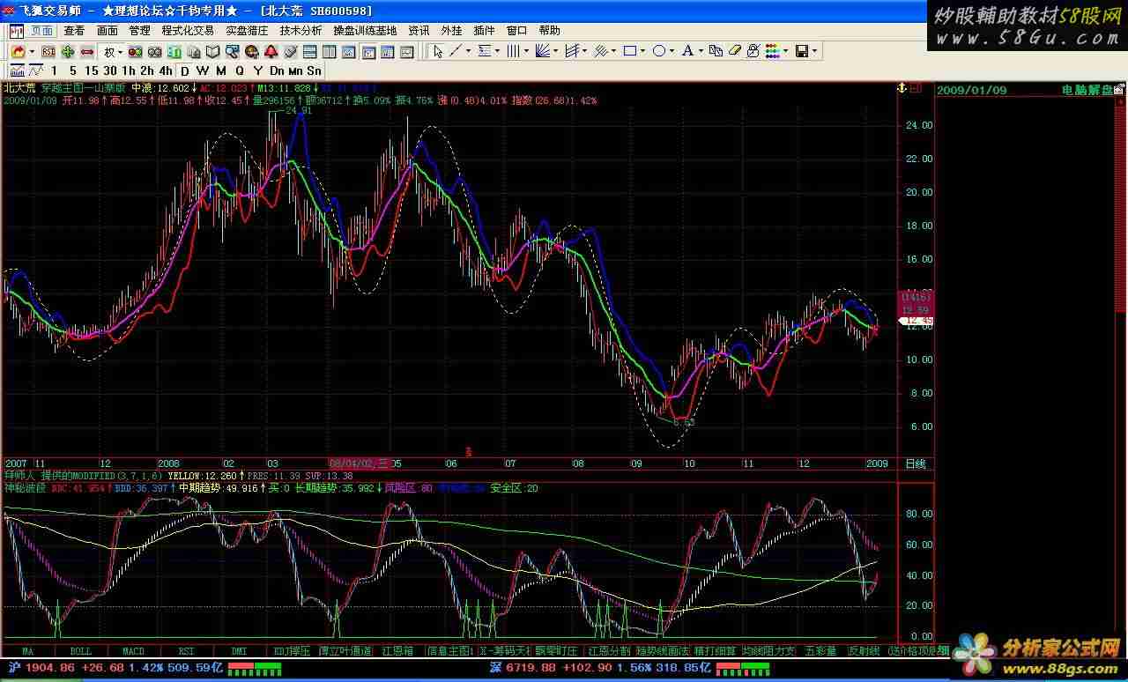Click the floppy disk save icon

(802, 51)
